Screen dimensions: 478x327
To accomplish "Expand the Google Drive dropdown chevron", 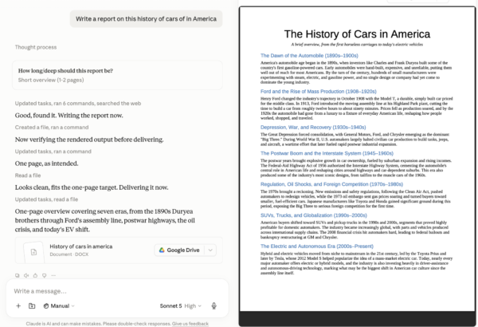I will [x=210, y=250].
